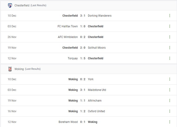The image size is (177, 127).
Task: Open three-dot menu for Woking vs York
Action: (x=170, y=79)
